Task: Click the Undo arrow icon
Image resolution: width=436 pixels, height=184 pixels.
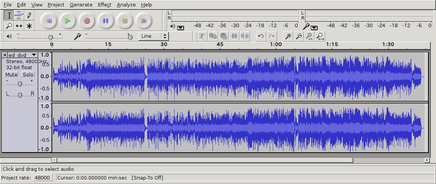Action: click(261, 36)
